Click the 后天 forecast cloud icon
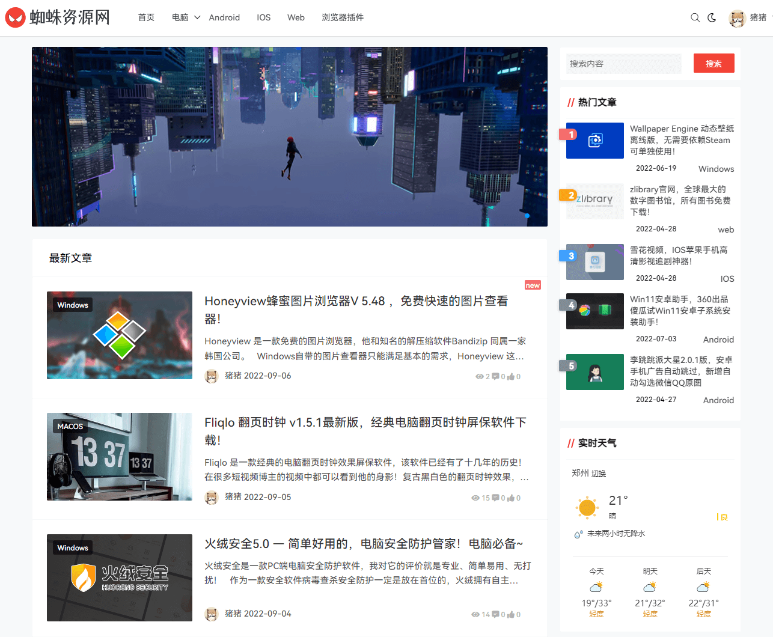 (703, 587)
